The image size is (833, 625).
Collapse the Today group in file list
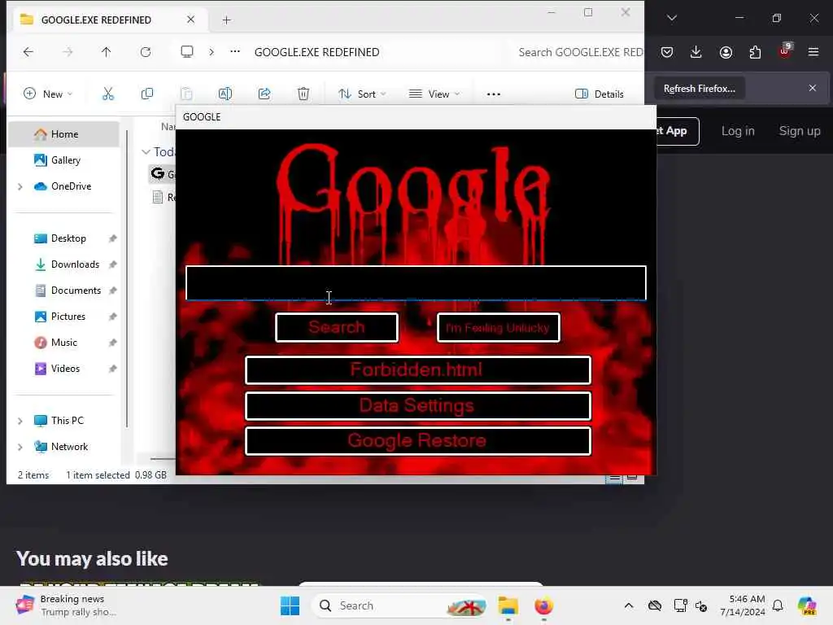click(x=146, y=152)
